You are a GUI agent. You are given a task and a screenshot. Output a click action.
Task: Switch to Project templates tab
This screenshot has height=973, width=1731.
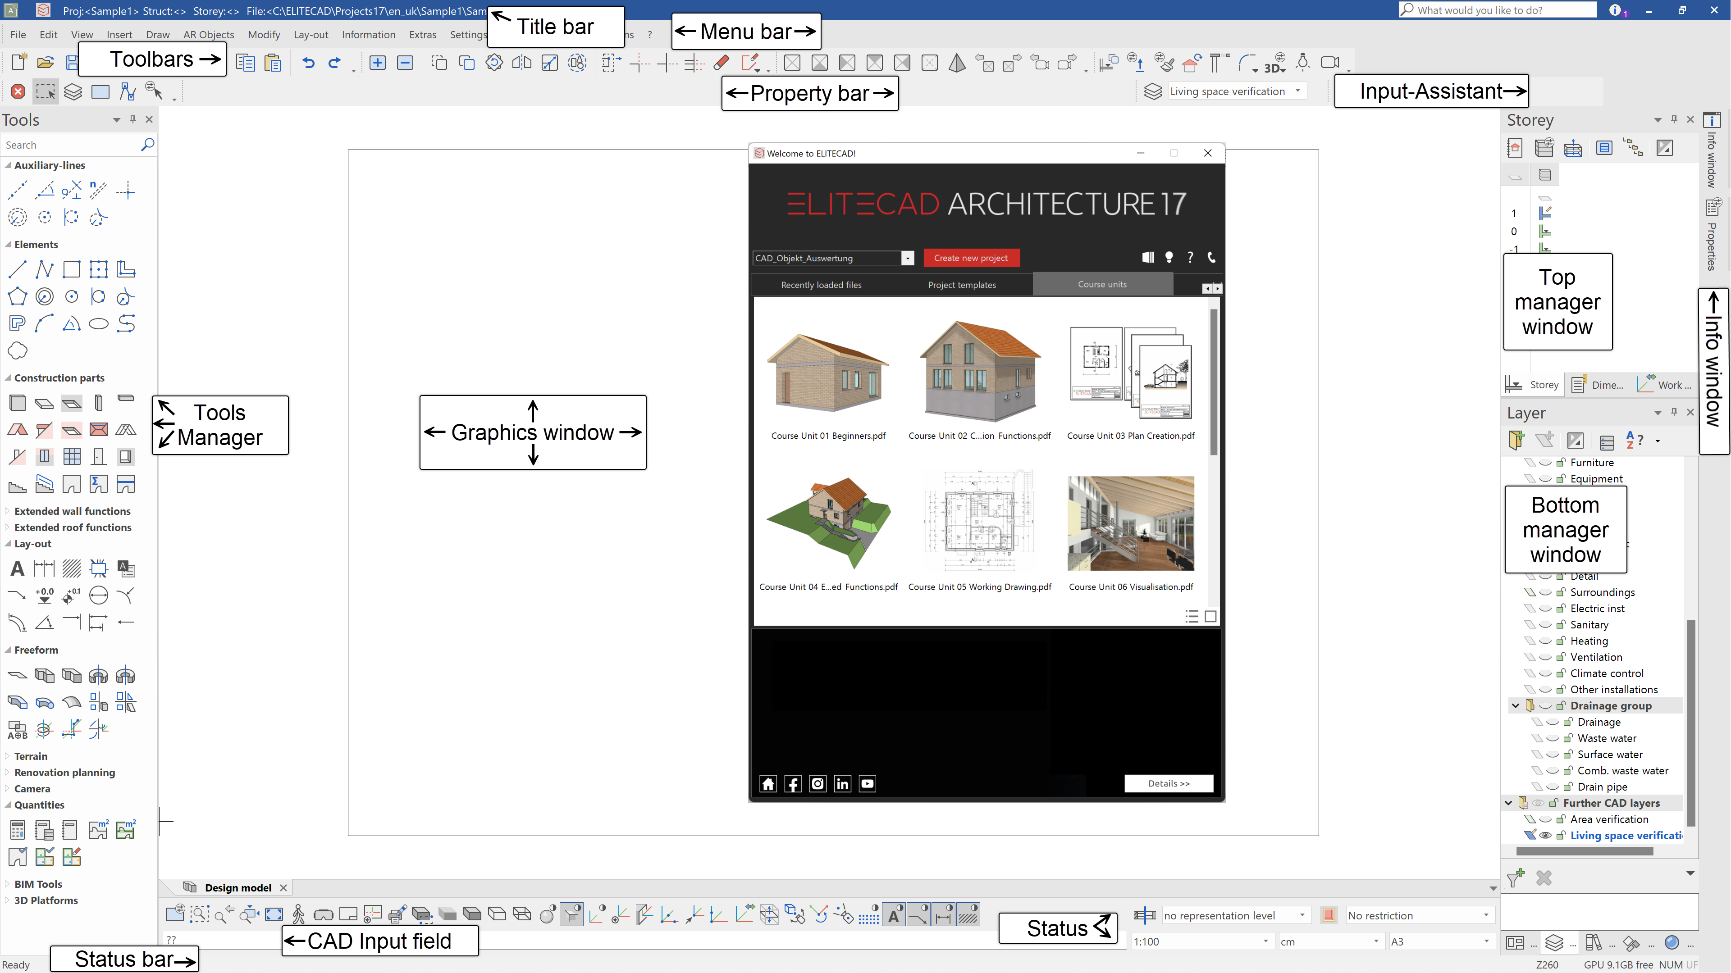coord(962,285)
